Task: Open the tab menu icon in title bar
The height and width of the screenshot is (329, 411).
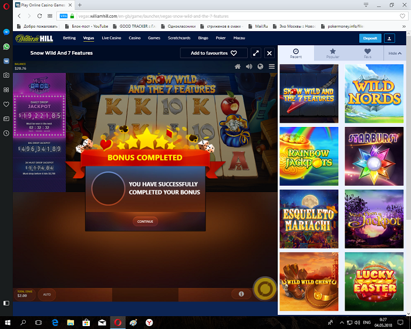Action: 366,5
